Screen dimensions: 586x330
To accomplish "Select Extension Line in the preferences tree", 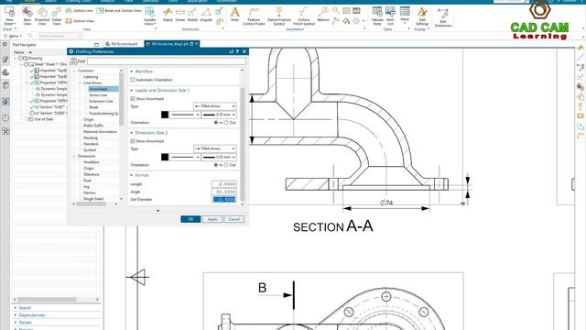I will coord(101,101).
